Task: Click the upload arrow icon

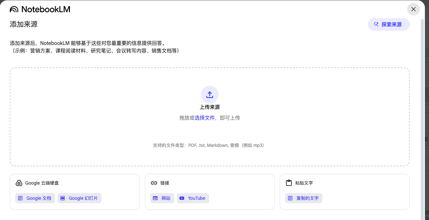Action: (210, 95)
